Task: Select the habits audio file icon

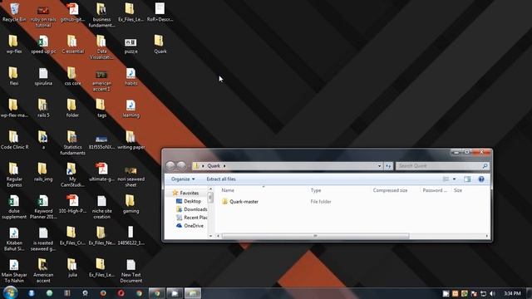Action: pos(131,76)
